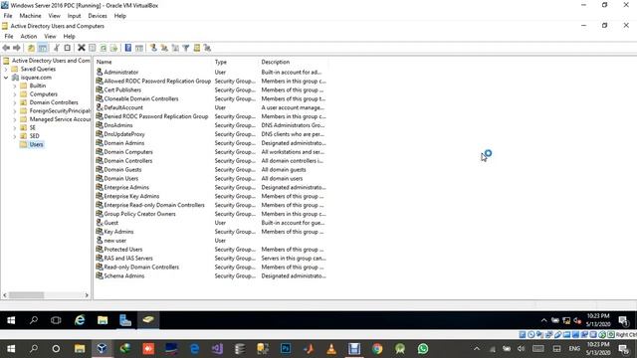The image size is (637, 358).
Task: Open Task View in the guest taskbar
Action: click(56, 320)
